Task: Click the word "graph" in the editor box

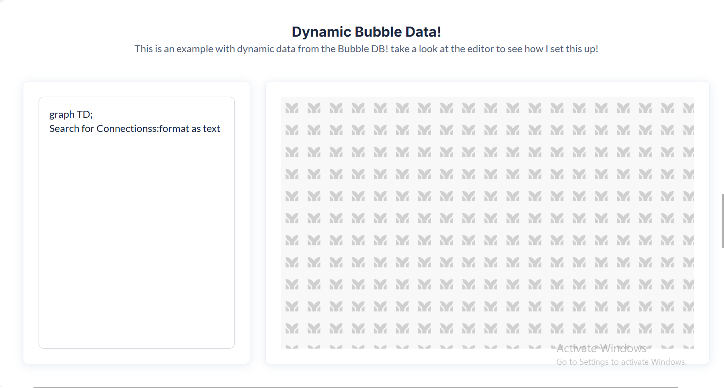Action: point(62,115)
